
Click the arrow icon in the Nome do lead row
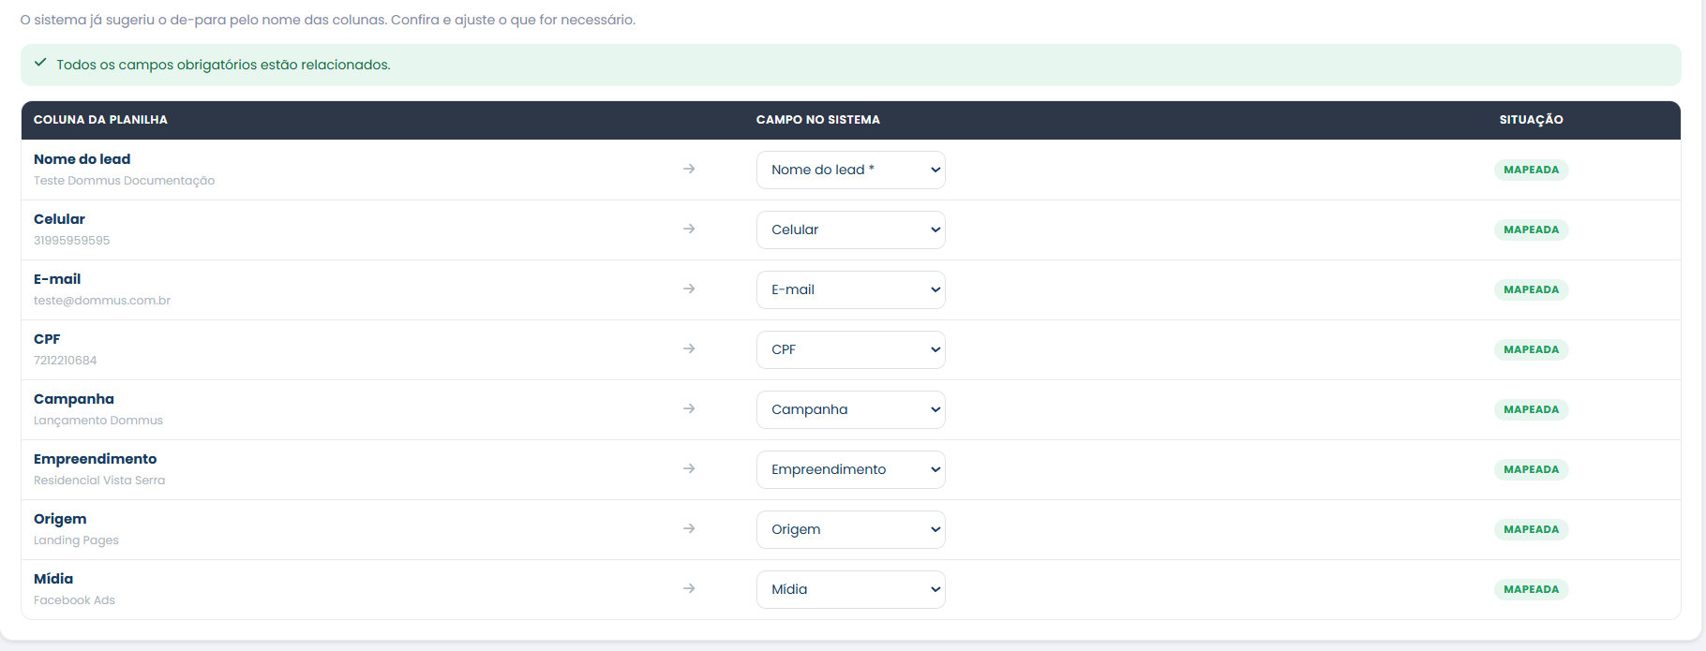click(689, 169)
